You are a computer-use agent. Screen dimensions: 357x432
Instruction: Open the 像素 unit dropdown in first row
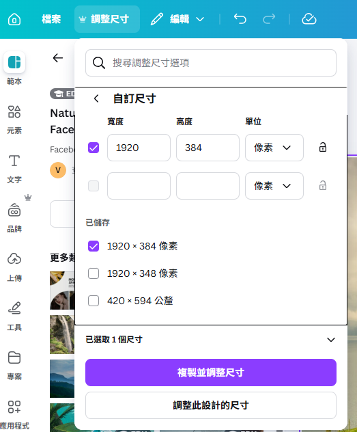274,148
